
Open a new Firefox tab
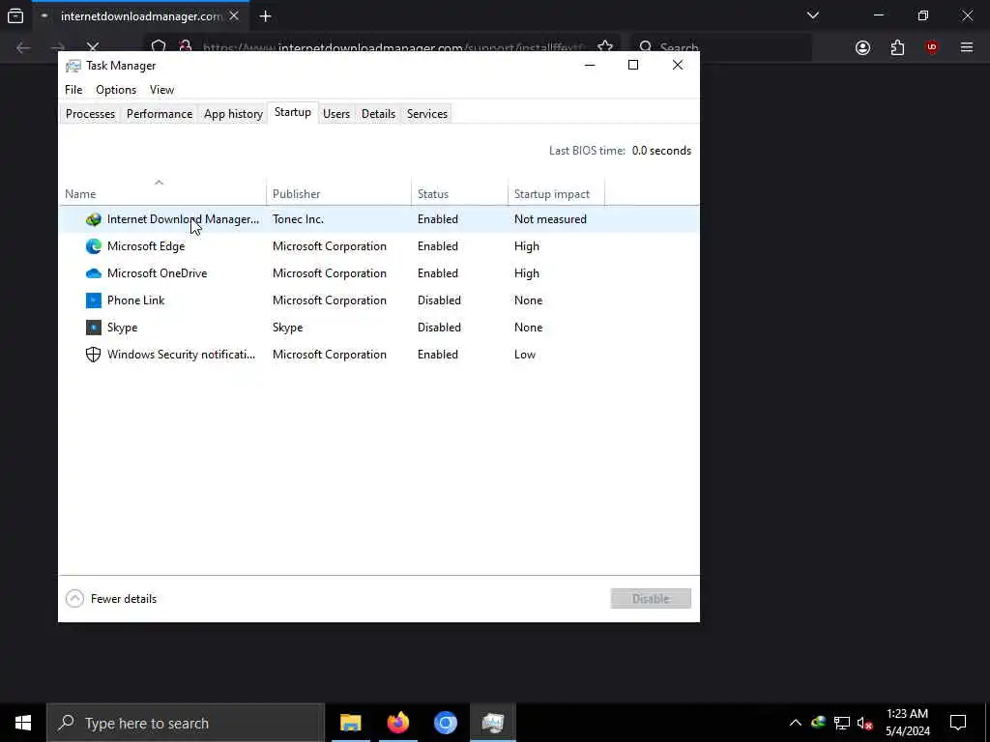265,16
